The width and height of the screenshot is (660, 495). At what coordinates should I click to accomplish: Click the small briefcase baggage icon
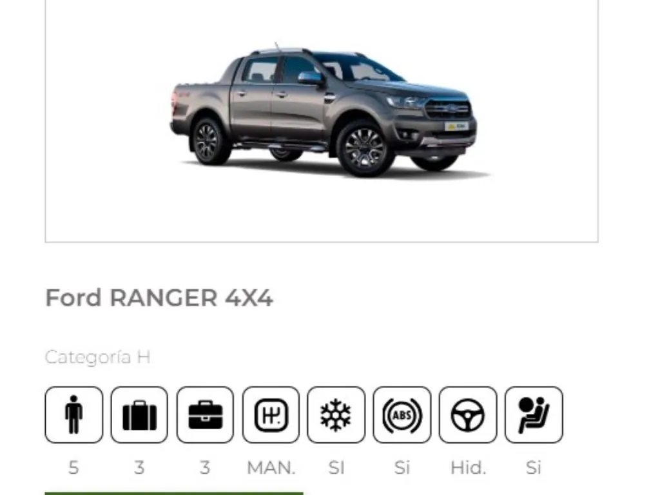pos(205,414)
